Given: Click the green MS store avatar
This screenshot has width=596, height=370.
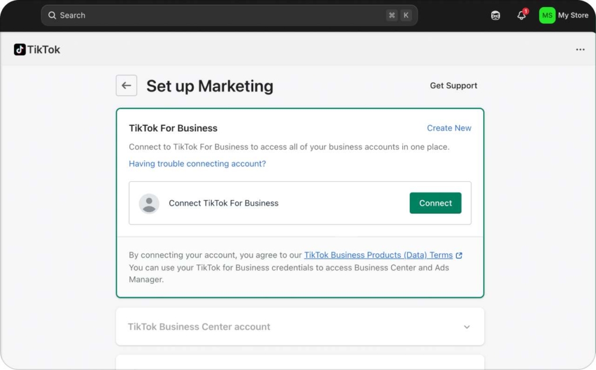Looking at the screenshot, I should [547, 15].
